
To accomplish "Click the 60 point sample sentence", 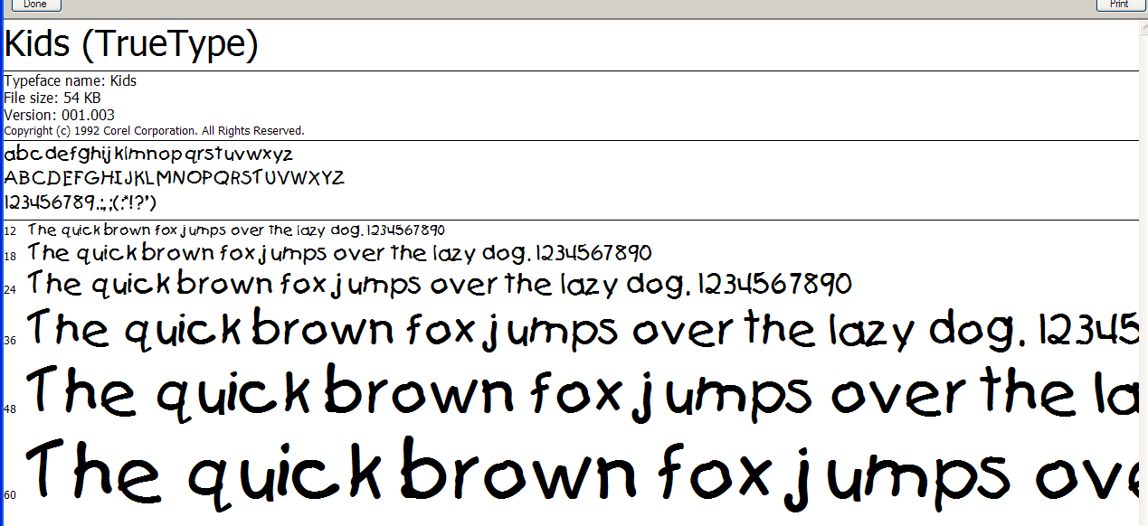I will click(x=579, y=472).
